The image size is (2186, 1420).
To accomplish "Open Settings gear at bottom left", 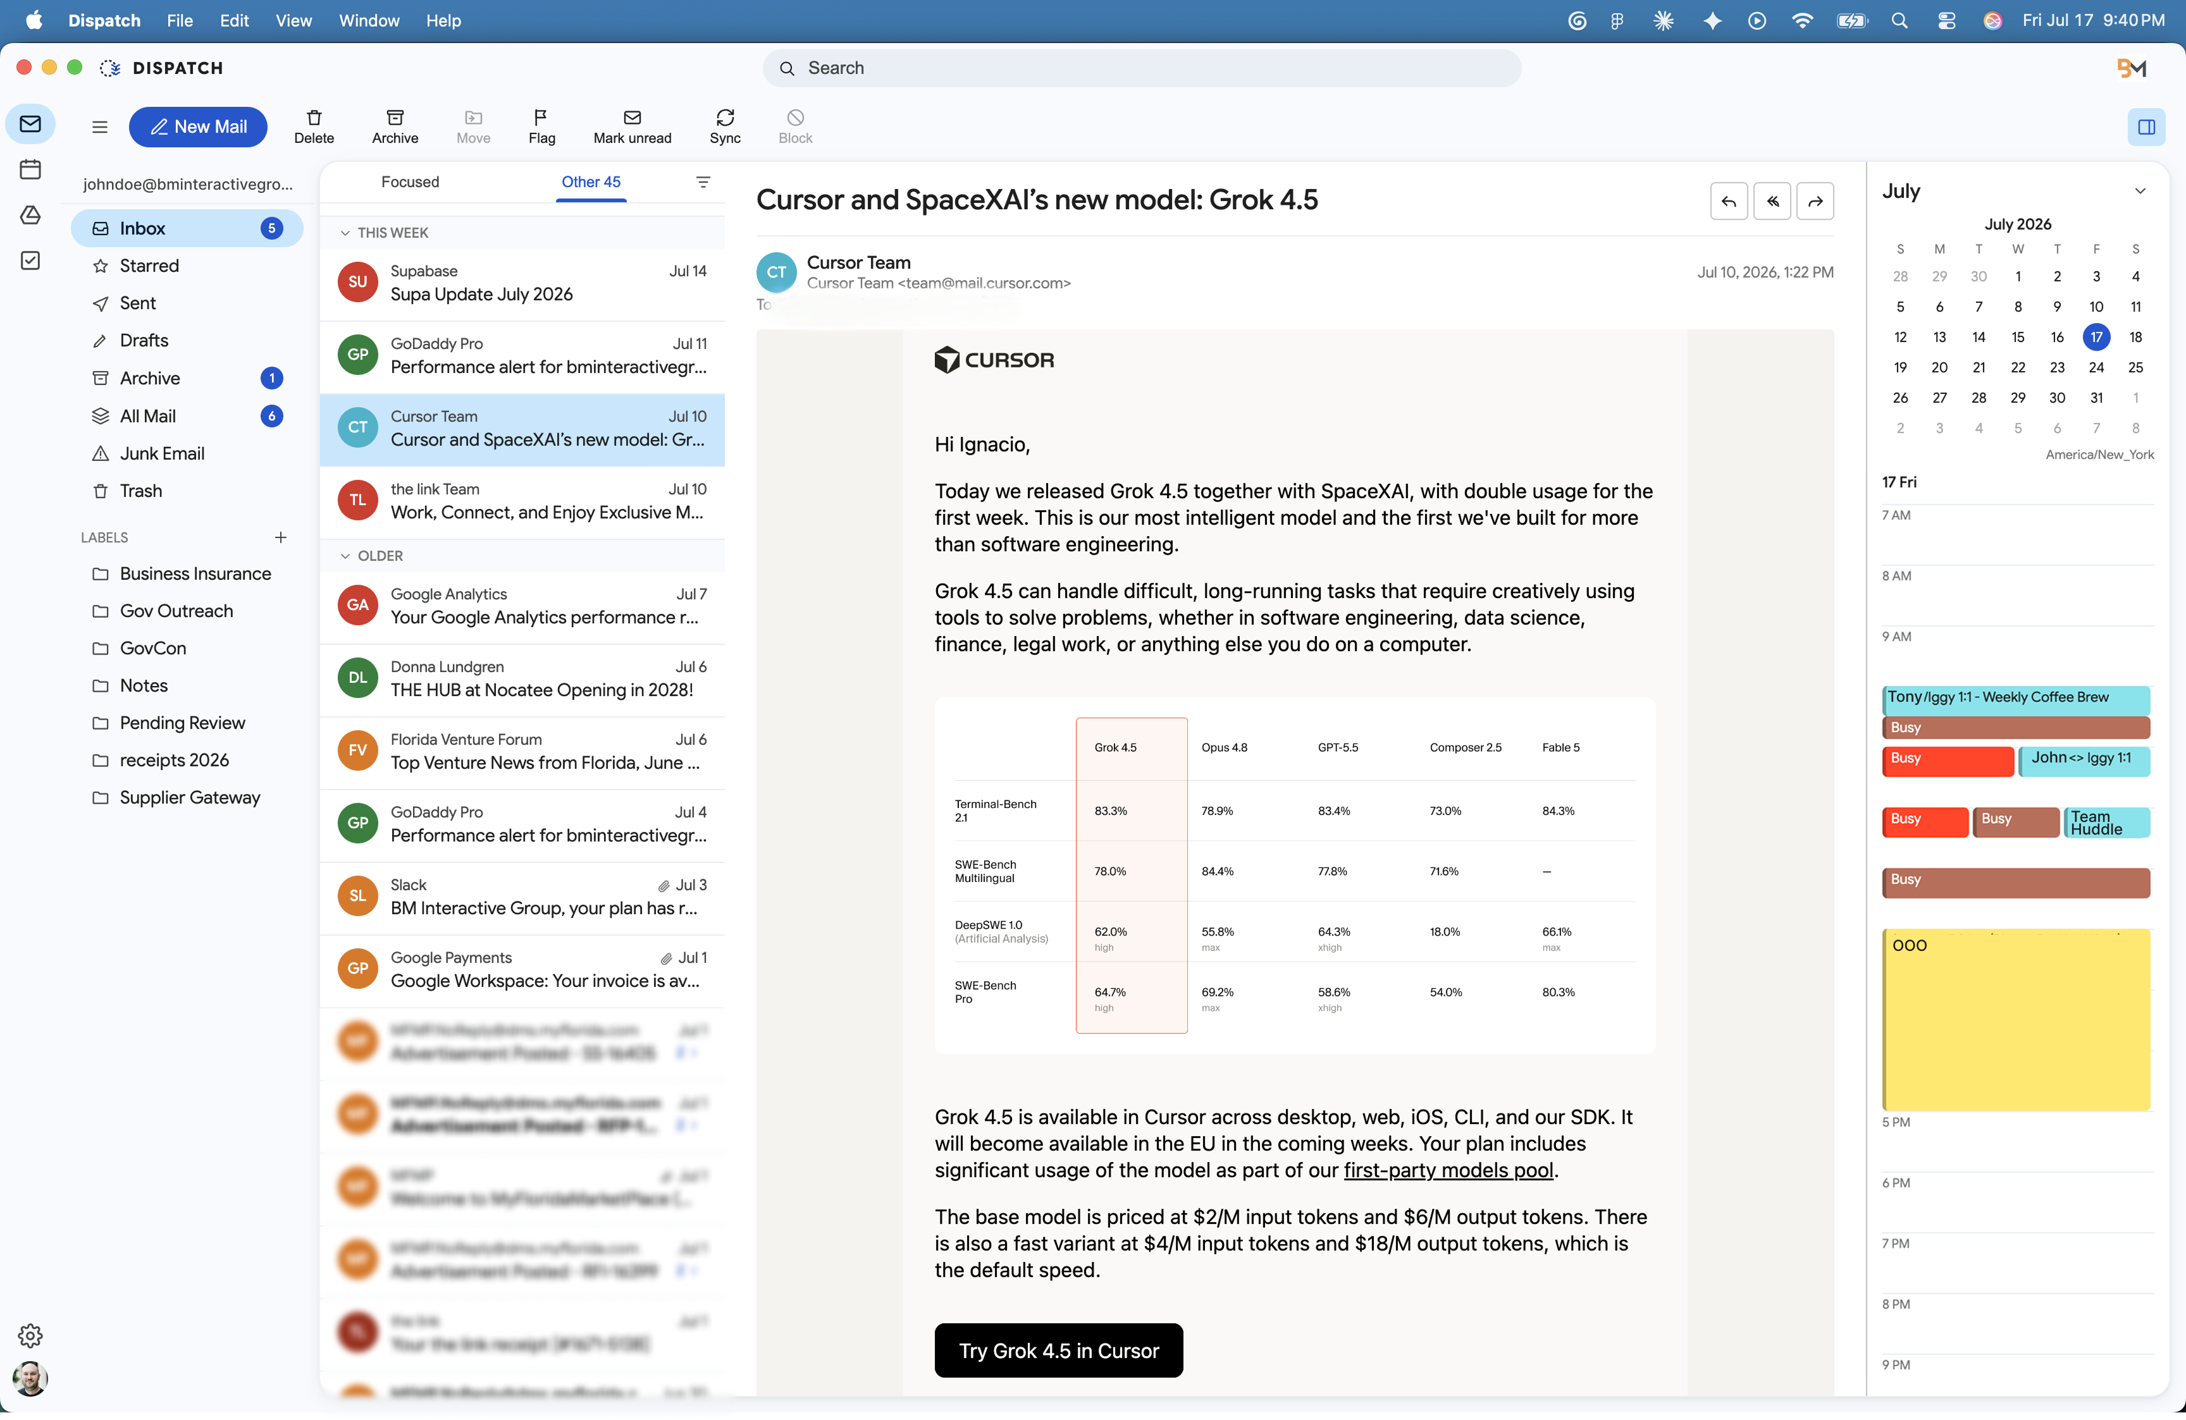I will tap(30, 1335).
